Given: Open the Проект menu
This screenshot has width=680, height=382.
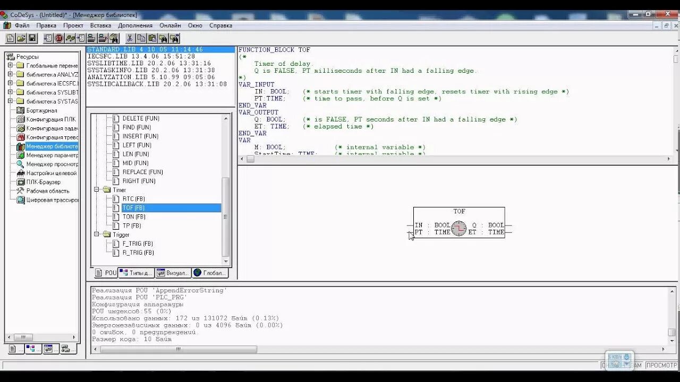Looking at the screenshot, I should [73, 25].
